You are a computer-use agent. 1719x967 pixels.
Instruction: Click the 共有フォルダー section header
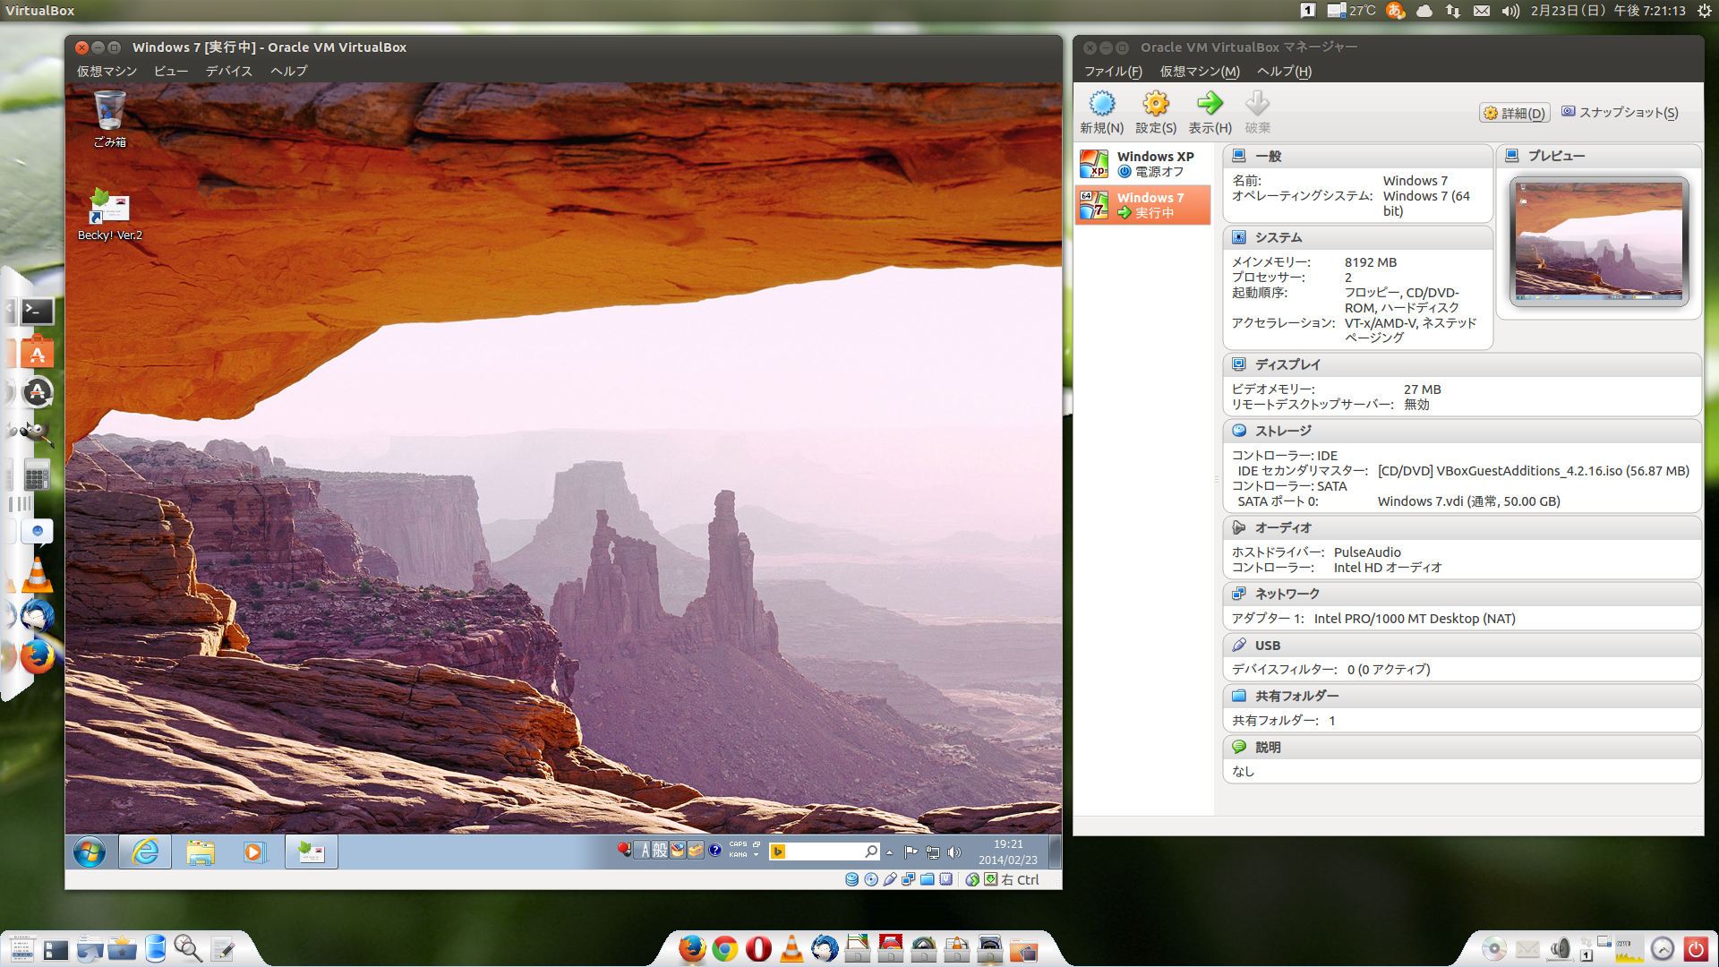[1462, 696]
